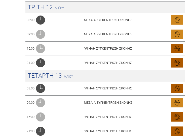Click Wednesday 09:00 medium dust icon

tap(177, 103)
